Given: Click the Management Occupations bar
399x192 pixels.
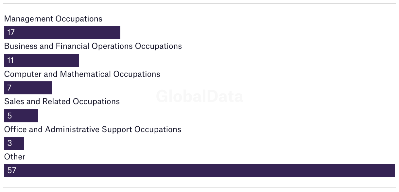Looking at the screenshot, I should tap(62, 33).
